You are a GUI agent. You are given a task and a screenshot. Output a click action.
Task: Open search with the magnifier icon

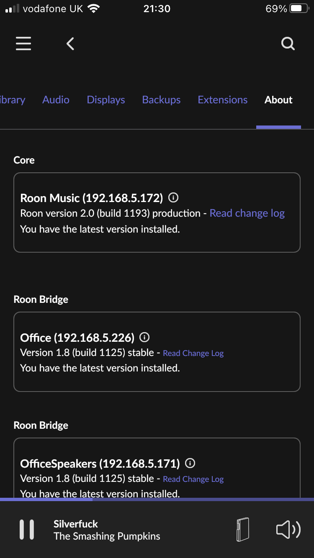[x=288, y=44]
